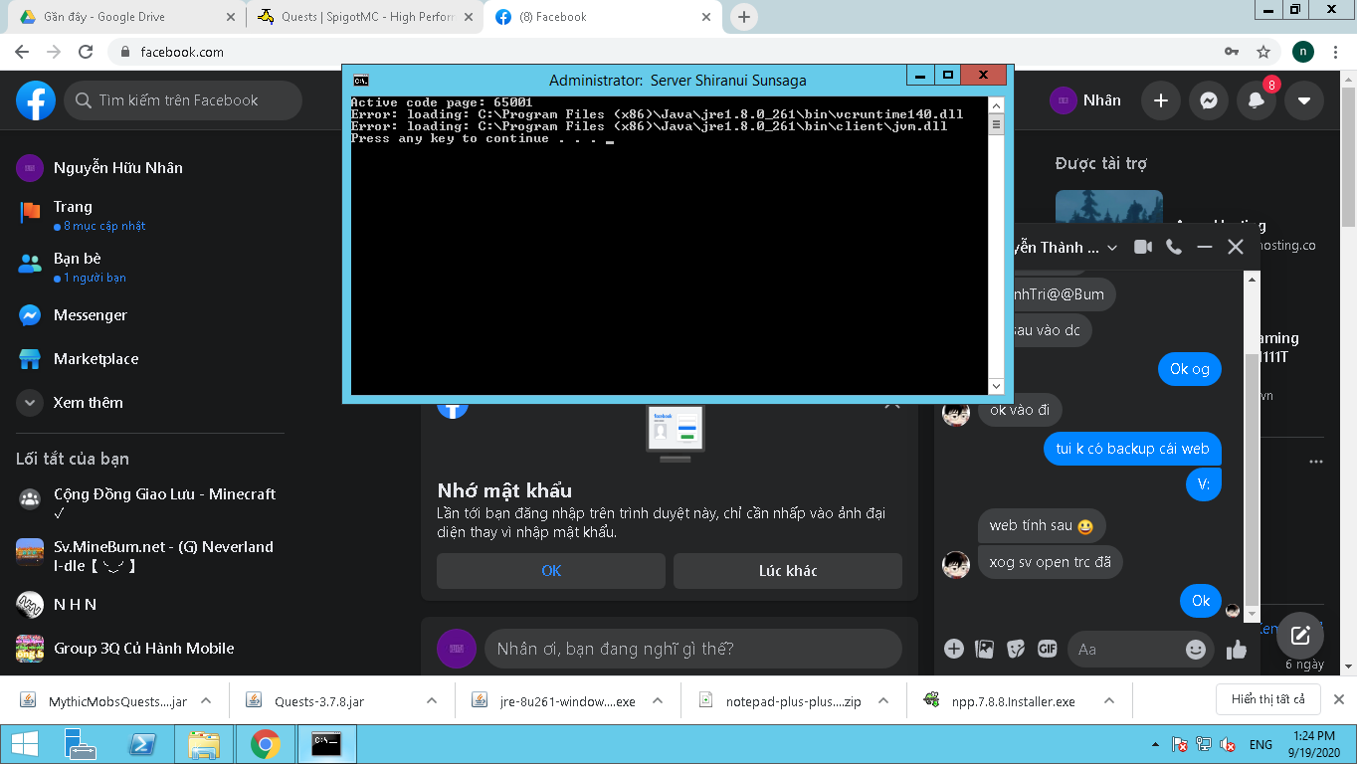Open Marketplace from the left sidebar

click(x=97, y=359)
